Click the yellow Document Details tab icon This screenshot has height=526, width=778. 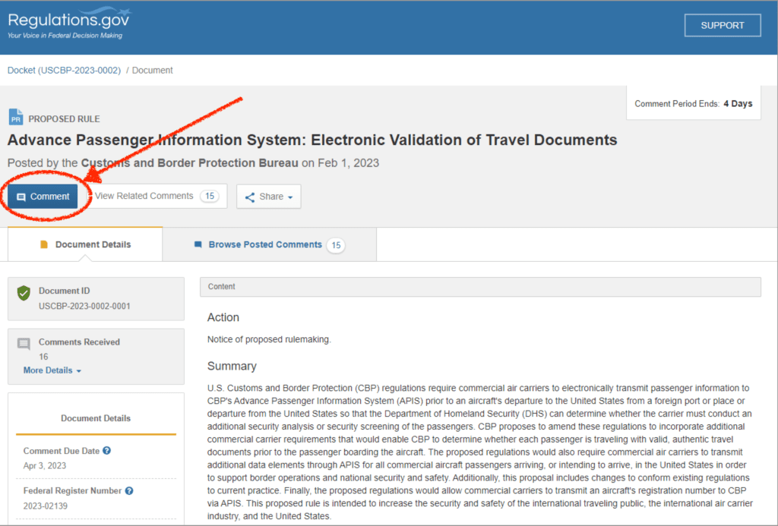pyautogui.click(x=43, y=244)
